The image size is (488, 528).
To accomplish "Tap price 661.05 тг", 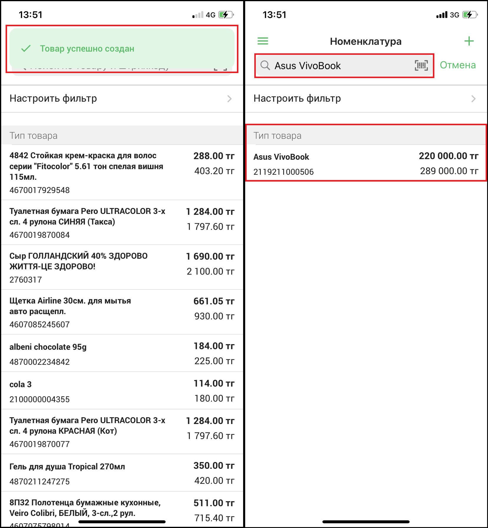I will (x=214, y=301).
